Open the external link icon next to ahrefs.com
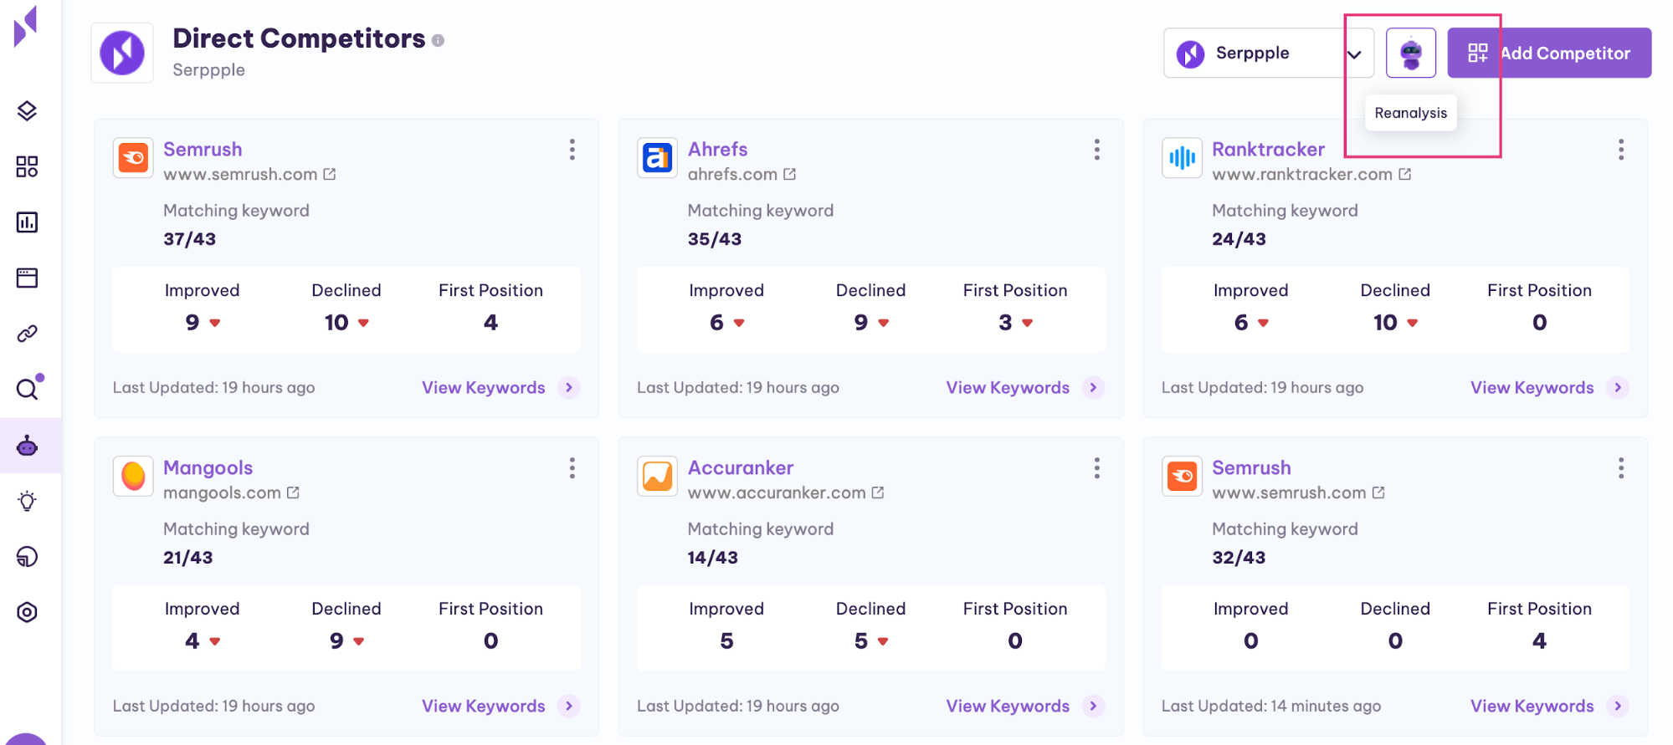The image size is (1673, 745). coord(789,174)
